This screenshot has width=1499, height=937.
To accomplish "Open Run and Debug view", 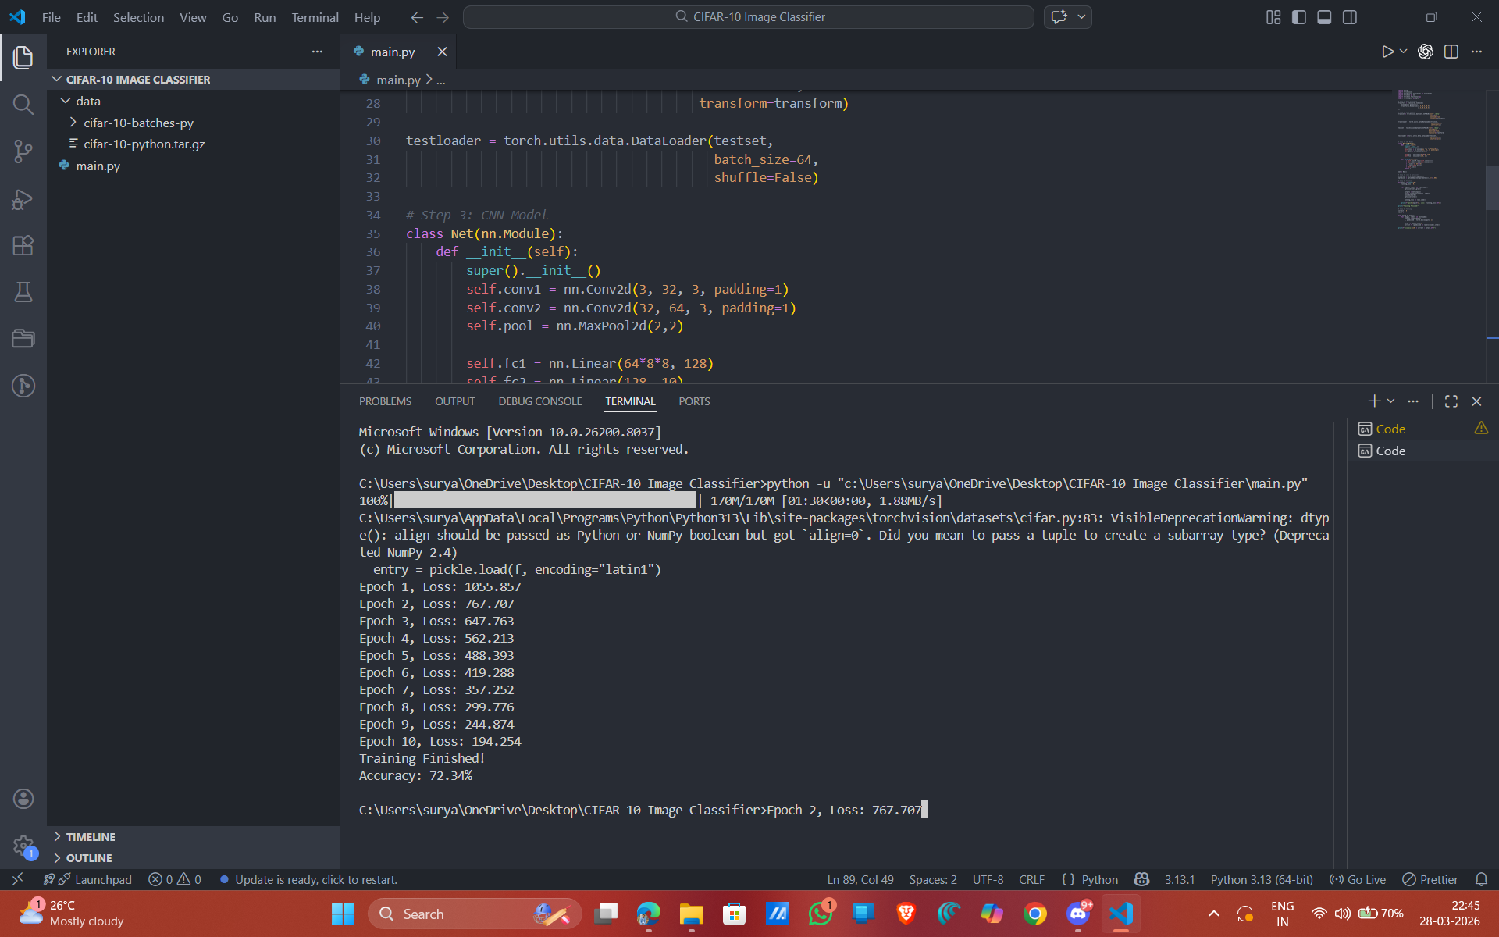I will 23,199.
